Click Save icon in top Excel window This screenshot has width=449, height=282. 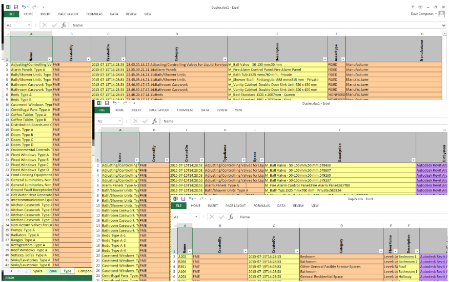(16, 7)
